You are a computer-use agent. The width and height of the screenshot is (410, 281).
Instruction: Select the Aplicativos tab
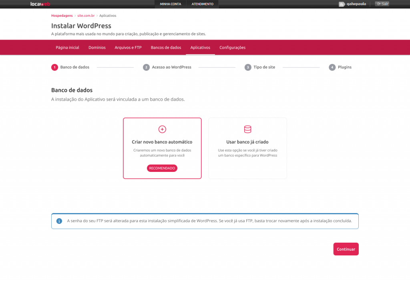[200, 48]
